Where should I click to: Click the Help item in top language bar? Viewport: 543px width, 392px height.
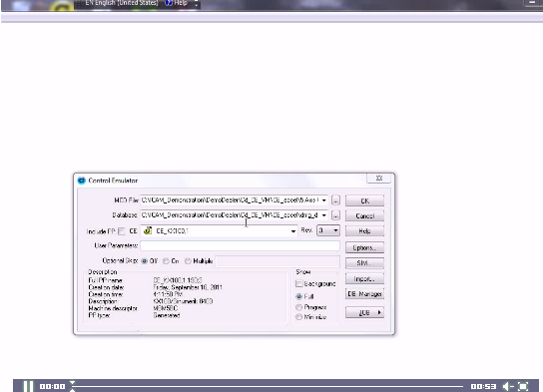177,3
